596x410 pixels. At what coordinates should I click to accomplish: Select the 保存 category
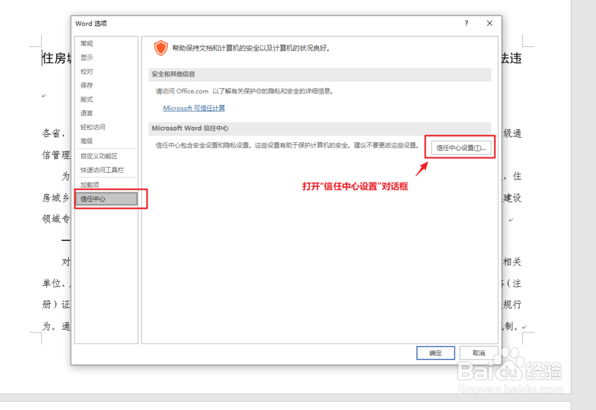coord(86,85)
